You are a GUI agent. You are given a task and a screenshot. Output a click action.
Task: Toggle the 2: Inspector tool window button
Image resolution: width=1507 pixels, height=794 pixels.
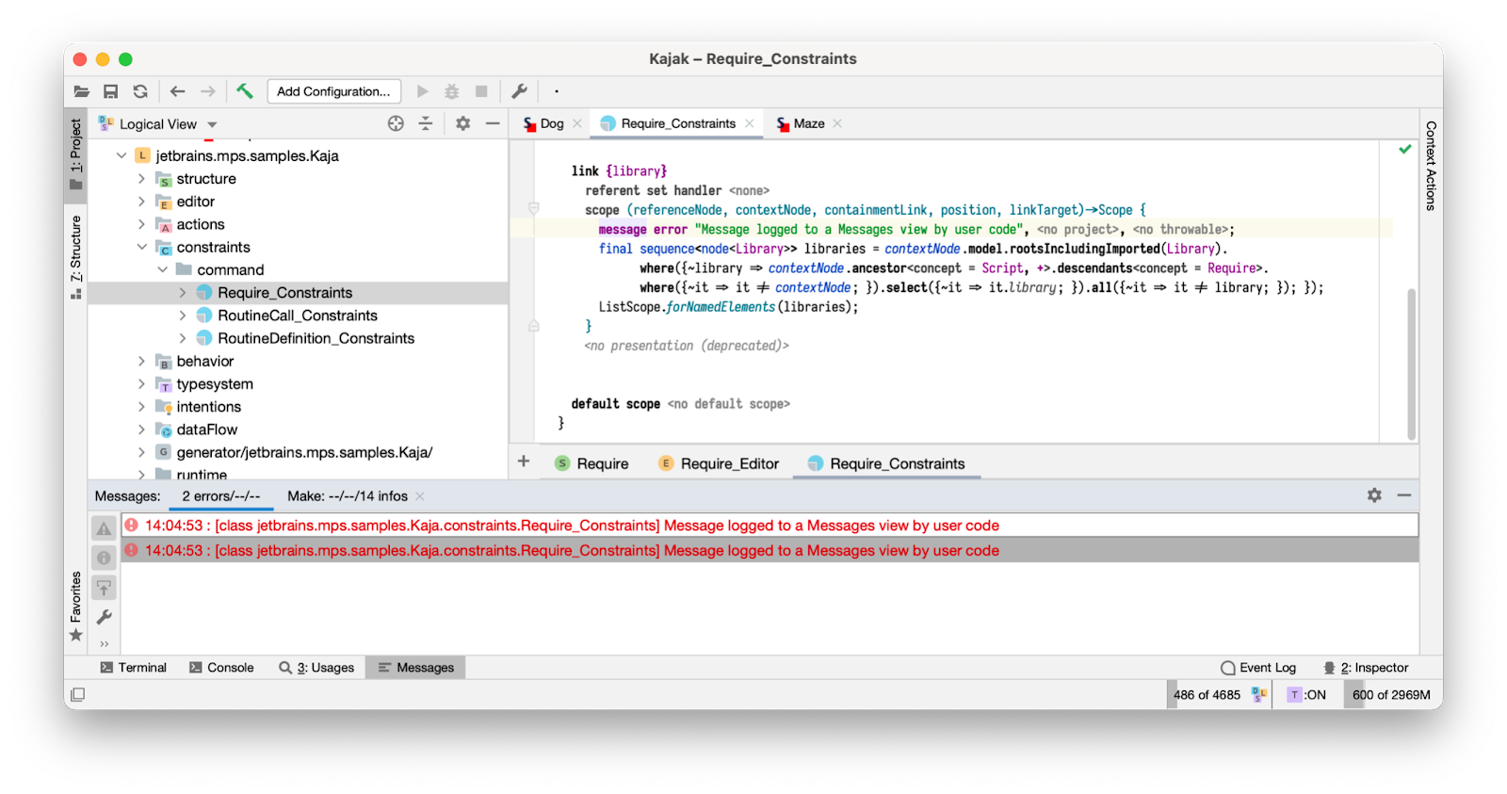click(1366, 668)
